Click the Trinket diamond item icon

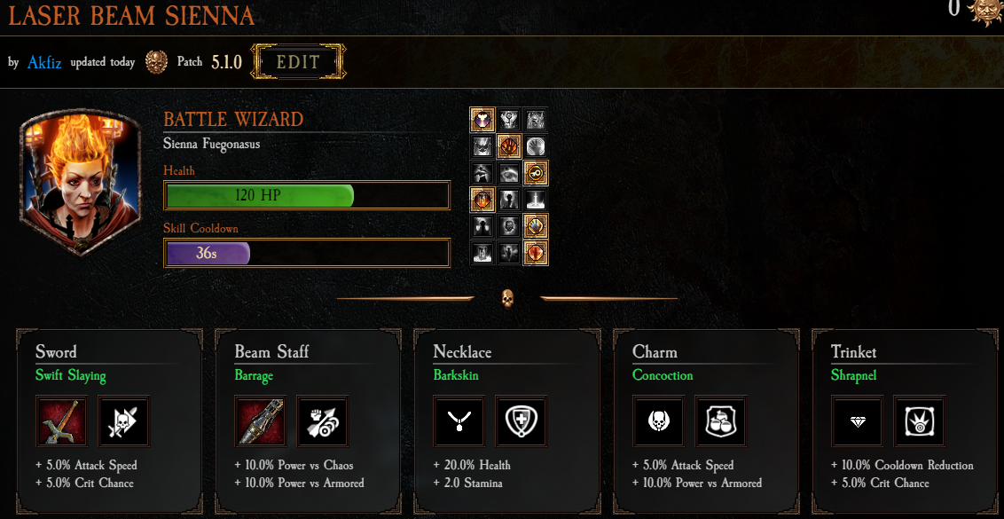pos(858,421)
